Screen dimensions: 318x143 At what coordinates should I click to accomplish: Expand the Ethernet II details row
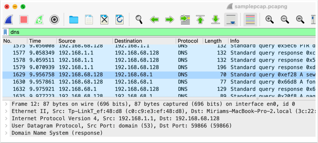pos(7,111)
